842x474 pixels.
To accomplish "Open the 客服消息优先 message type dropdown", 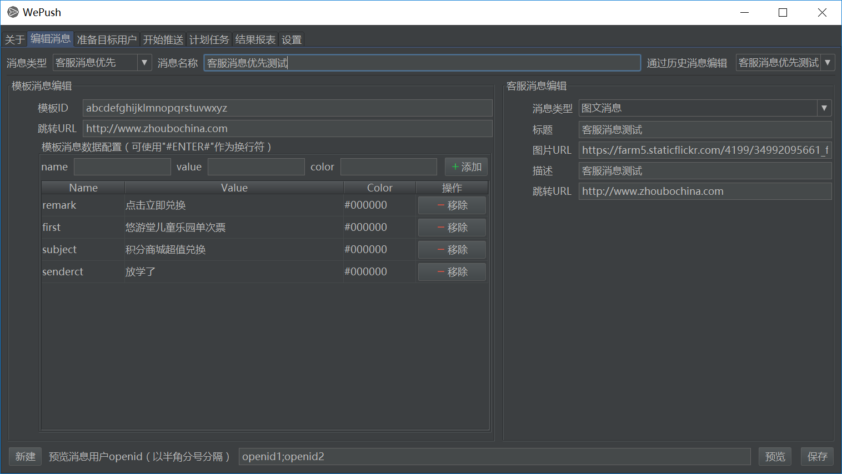I will coord(143,62).
